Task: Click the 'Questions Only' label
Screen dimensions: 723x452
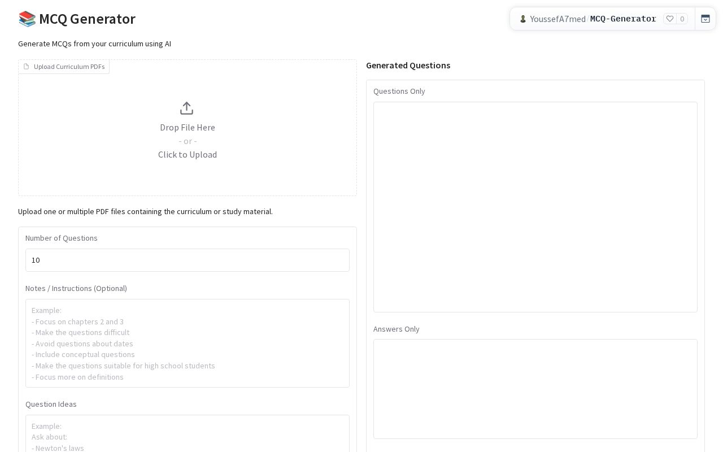Action: [x=399, y=91]
